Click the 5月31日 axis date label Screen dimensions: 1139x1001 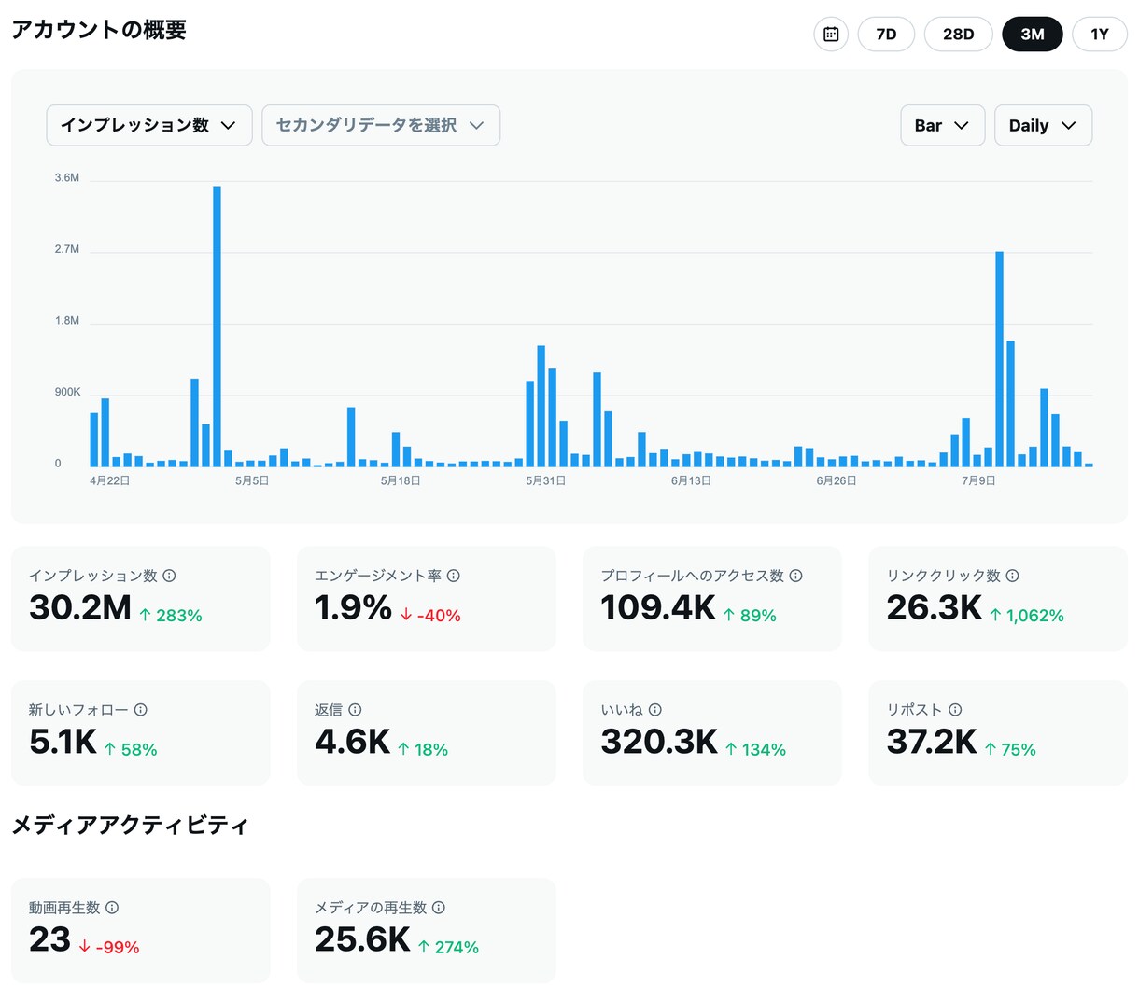(545, 480)
